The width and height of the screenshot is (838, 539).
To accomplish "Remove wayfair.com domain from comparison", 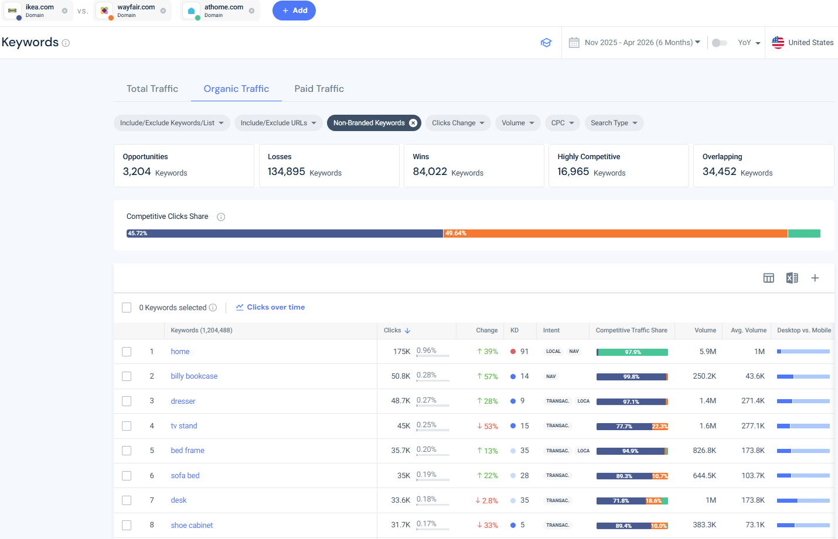I will 163,11.
